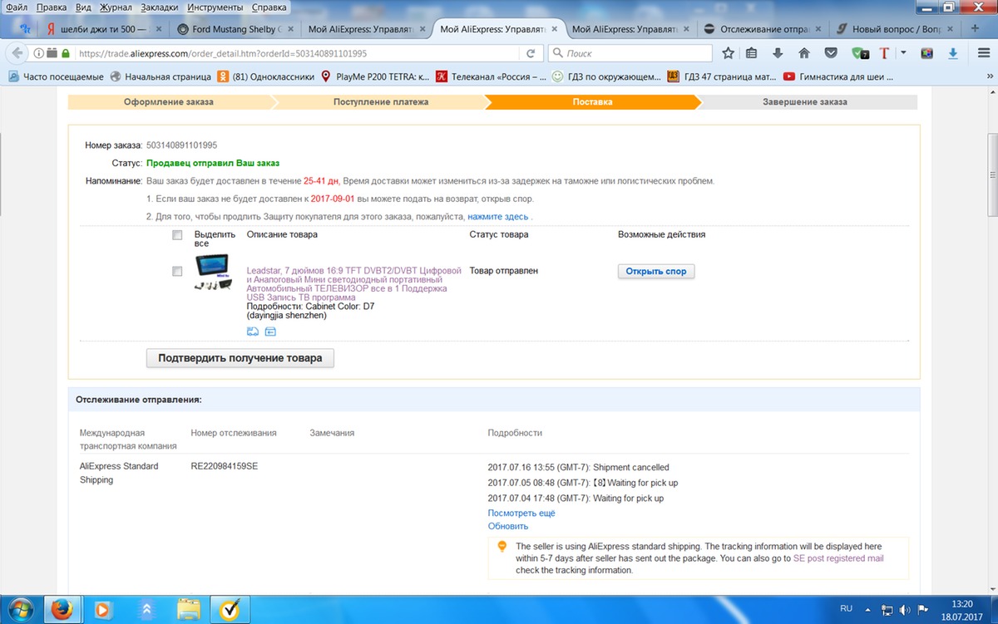
Task: Tick the 'Выделить все' checkbox
Action: (x=177, y=235)
